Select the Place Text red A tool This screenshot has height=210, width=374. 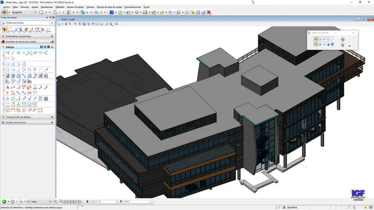pos(7,87)
